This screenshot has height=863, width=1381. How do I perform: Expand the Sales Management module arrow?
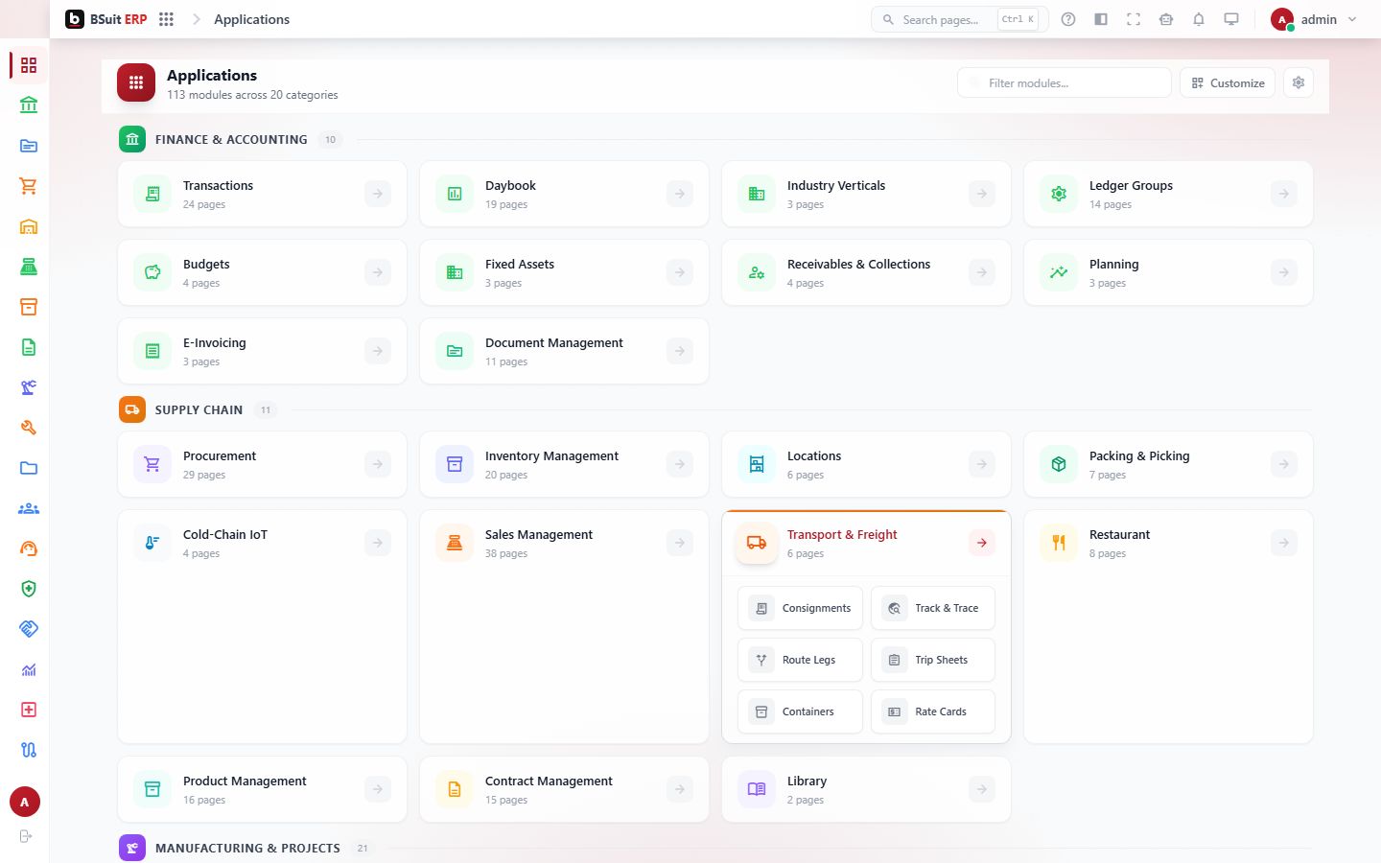680,543
